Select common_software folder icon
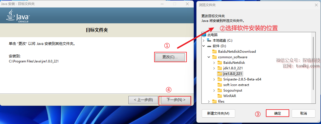The height and width of the screenshot is (124, 321). (x=214, y=57)
